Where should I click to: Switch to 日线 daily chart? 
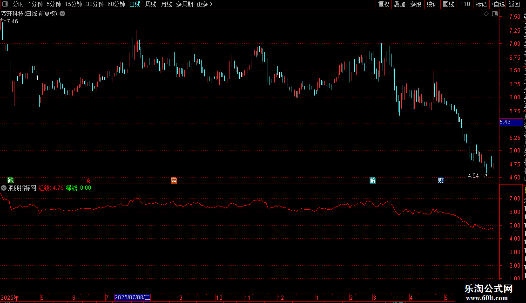(x=135, y=4)
